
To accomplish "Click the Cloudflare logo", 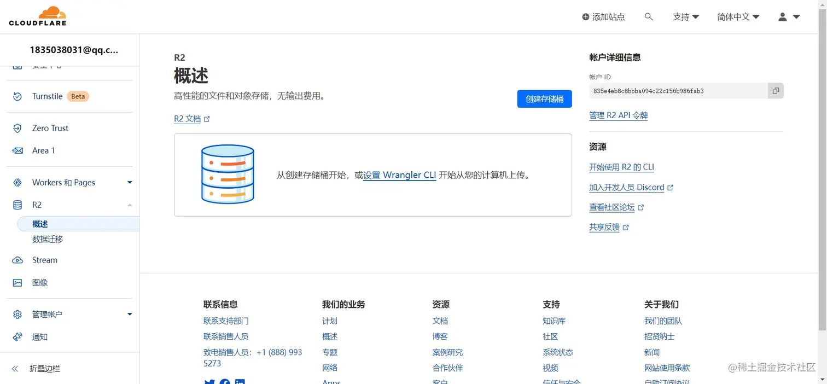I will click(38, 16).
